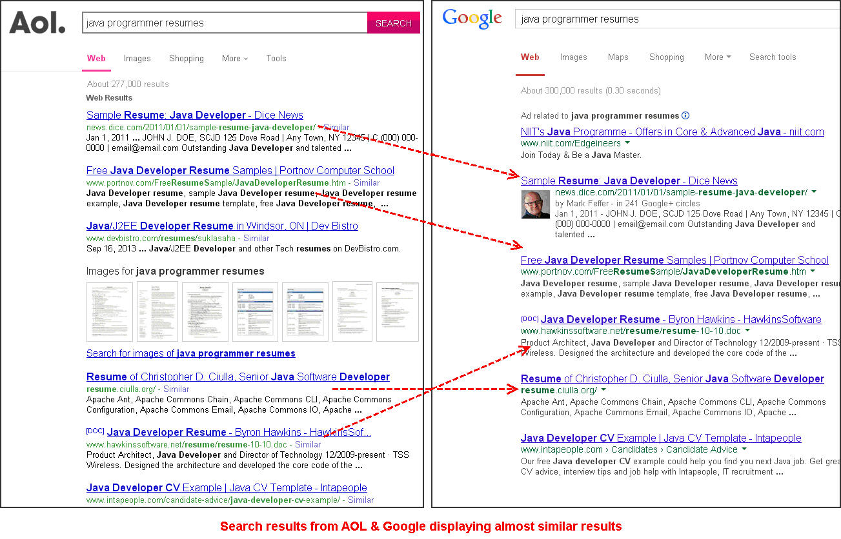Viewport: 841px width, 539px height.
Task: Expand dropdown arrow next to Google news.dice.com URL
Action: 814,193
